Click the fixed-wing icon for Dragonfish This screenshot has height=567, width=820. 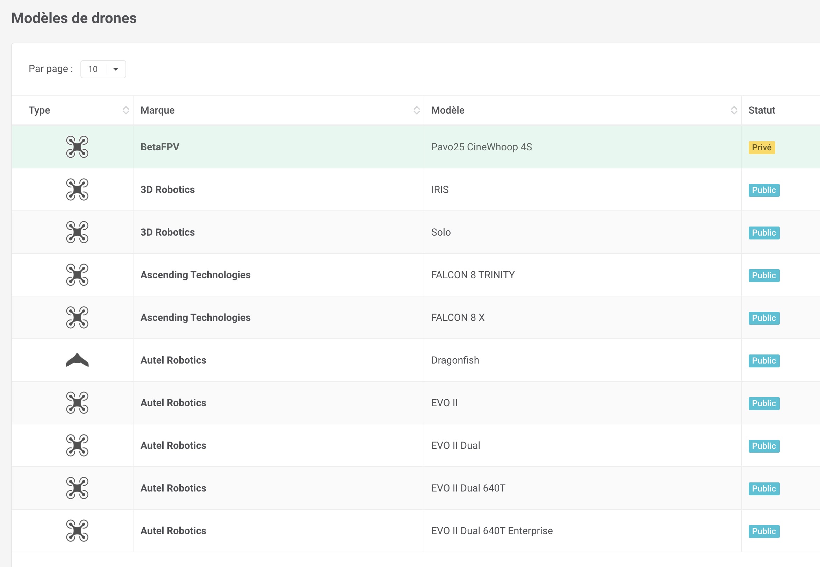(x=77, y=360)
